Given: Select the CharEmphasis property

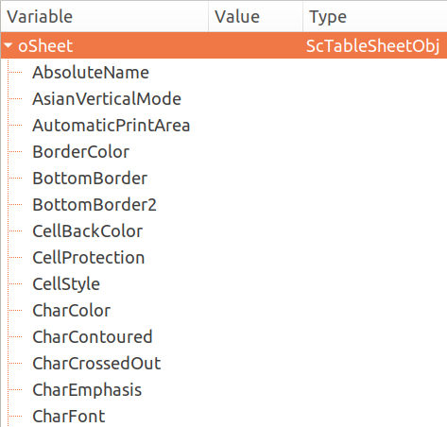Looking at the screenshot, I should (x=87, y=390).
